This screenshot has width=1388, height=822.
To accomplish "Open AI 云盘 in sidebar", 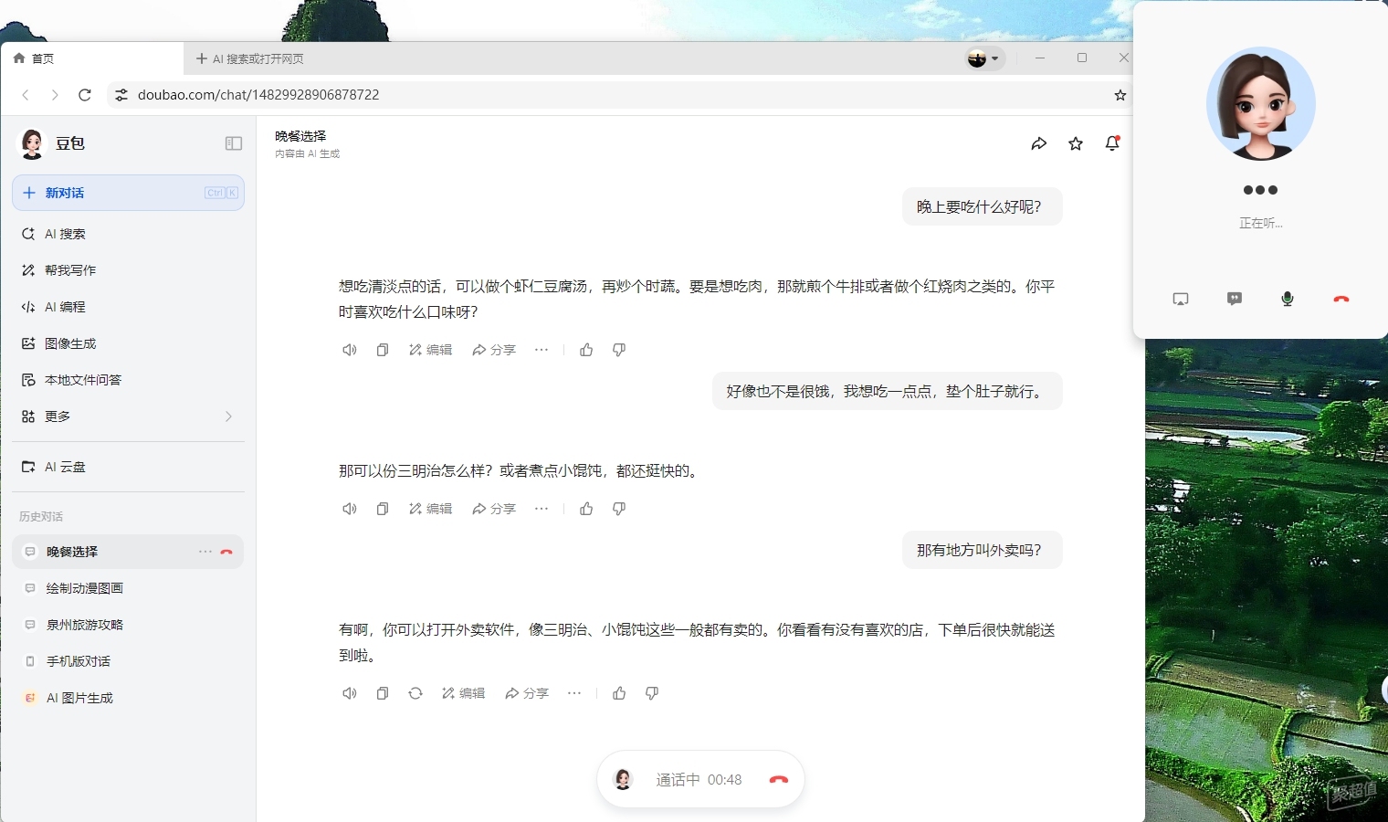I will tap(128, 467).
